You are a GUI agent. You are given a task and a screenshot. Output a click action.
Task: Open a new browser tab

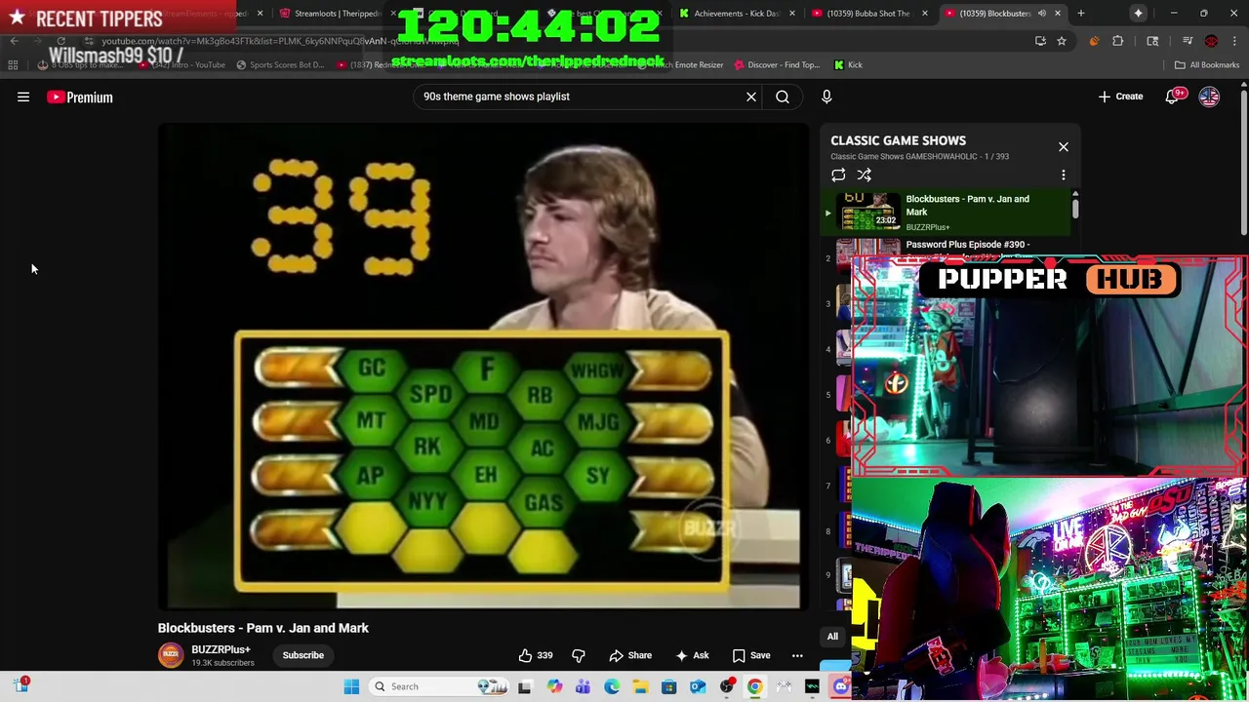[1080, 14]
